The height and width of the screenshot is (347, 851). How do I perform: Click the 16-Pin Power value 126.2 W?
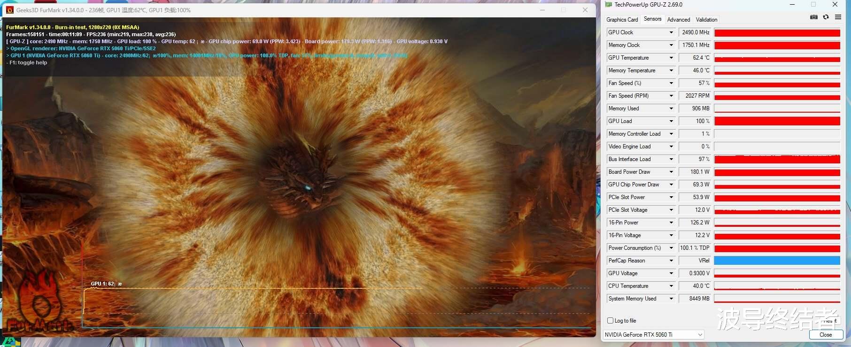pyautogui.click(x=695, y=223)
